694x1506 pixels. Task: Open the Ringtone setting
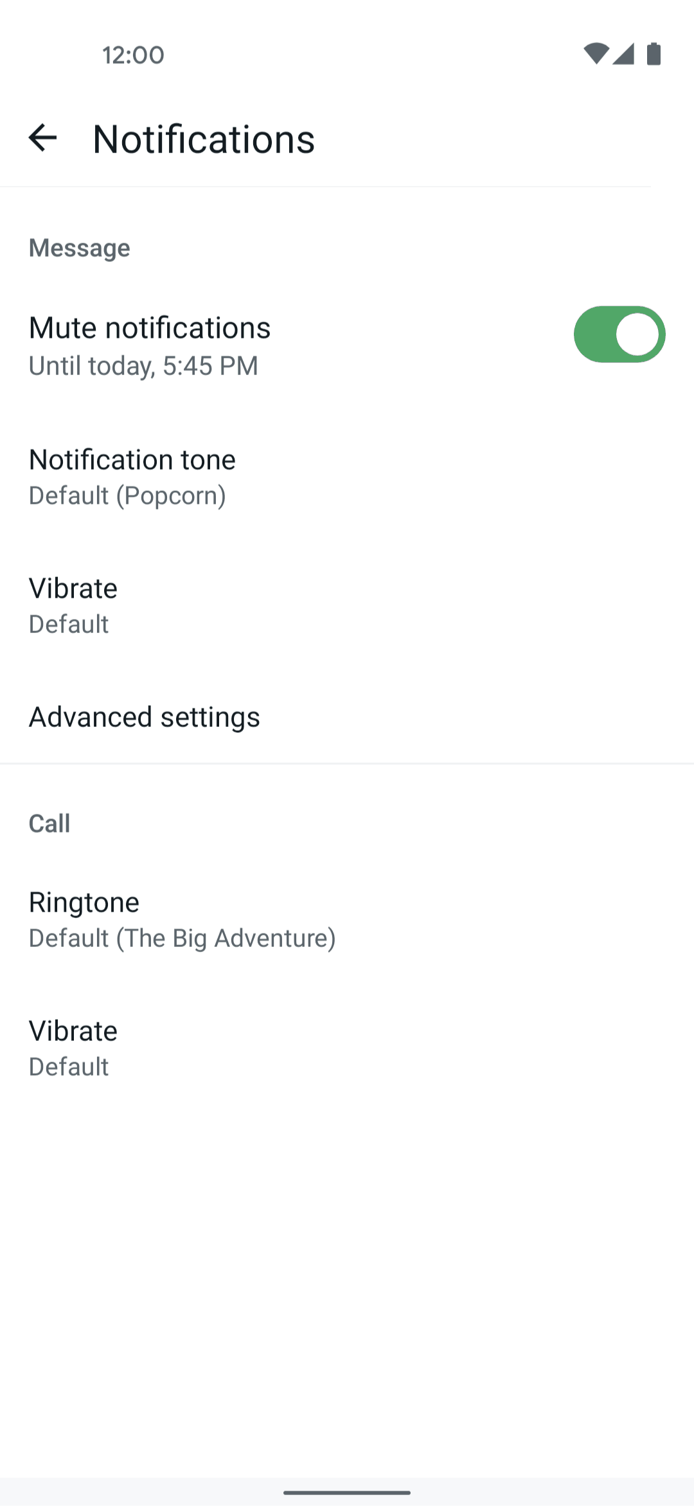click(x=84, y=903)
